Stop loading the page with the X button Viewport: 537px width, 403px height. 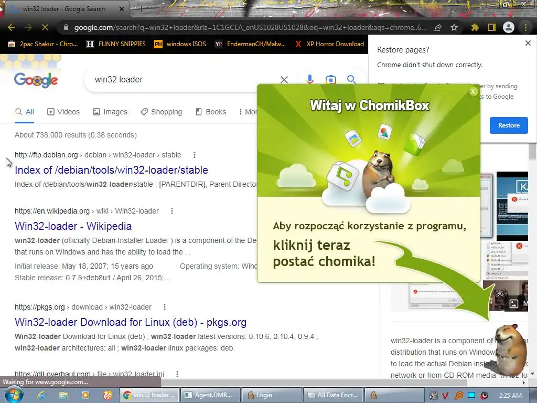tap(45, 27)
